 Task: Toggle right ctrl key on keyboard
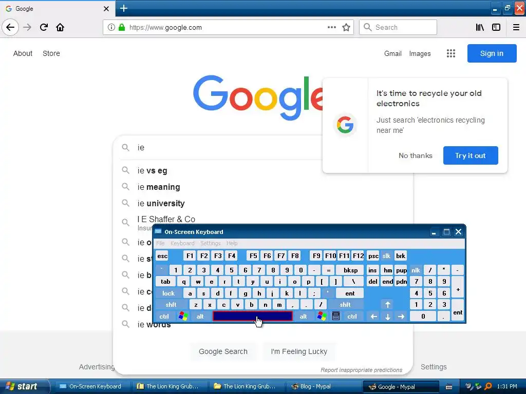point(352,316)
